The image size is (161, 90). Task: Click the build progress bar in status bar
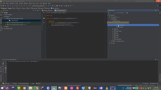click(x=124, y=85)
